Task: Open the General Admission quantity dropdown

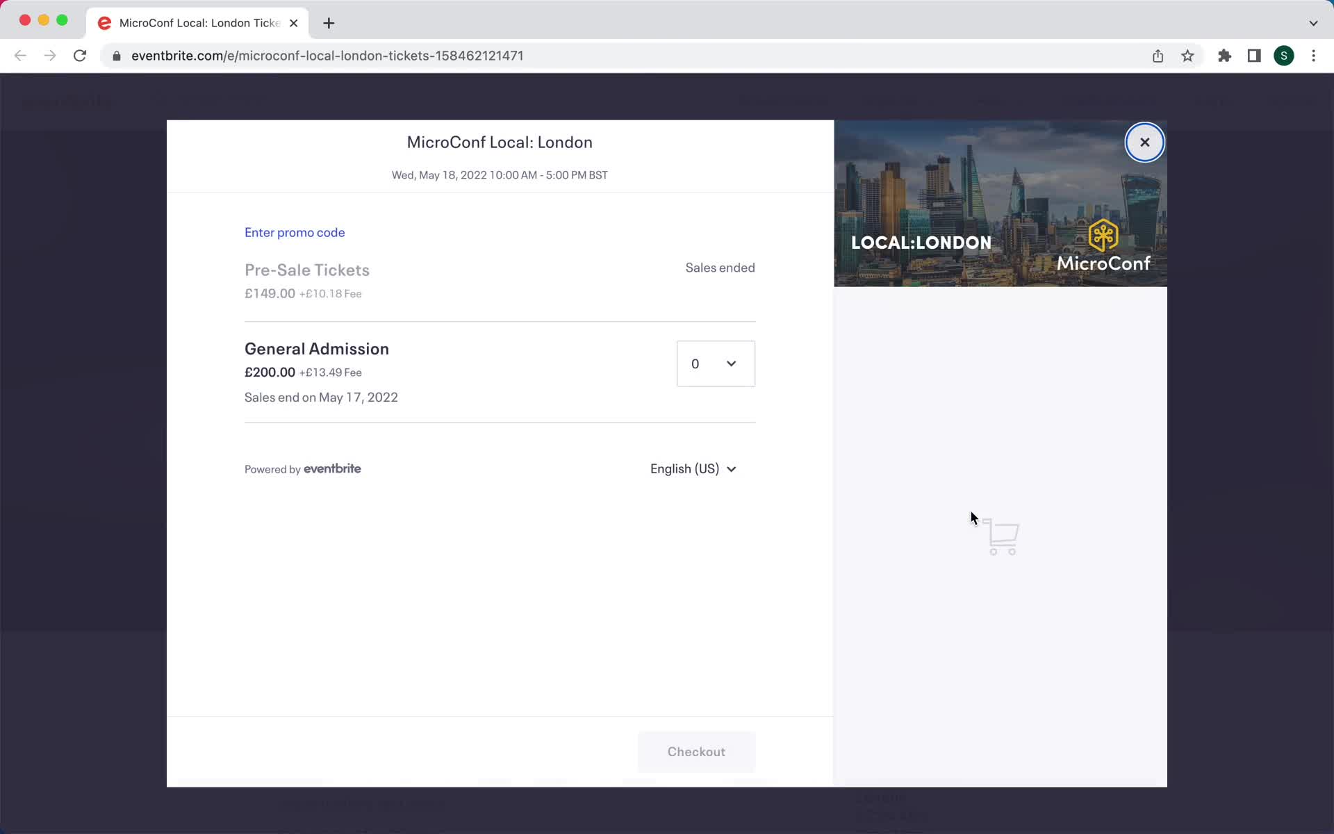Action: [716, 363]
